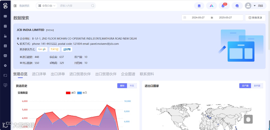Switch to 企业图谱 tab
The image size is (270, 130).
click(x=128, y=74)
